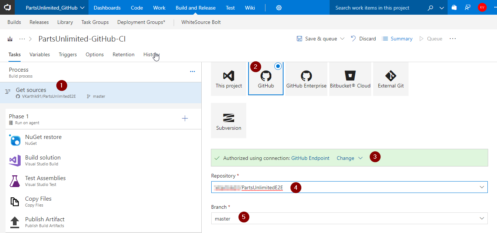Open the Work hub

(x=159, y=8)
